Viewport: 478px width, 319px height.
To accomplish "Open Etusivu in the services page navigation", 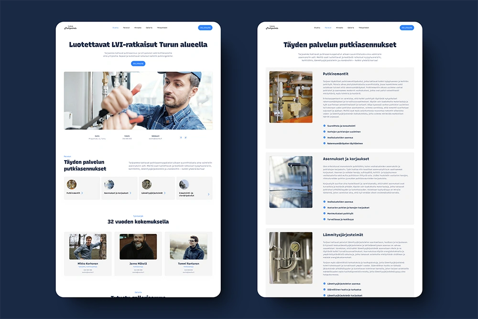I will (x=317, y=28).
